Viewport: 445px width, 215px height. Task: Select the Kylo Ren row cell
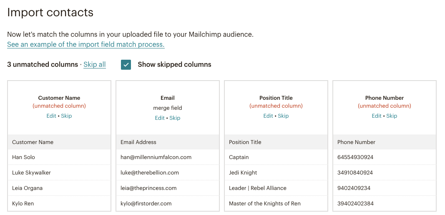pos(23,204)
